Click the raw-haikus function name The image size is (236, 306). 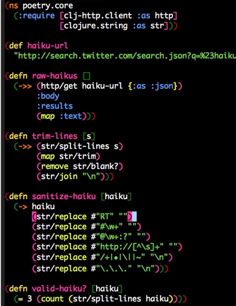[55, 76]
